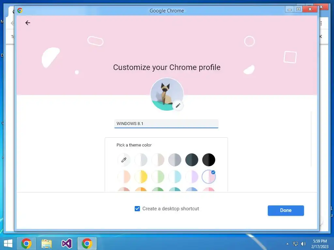
Task: Click the profile name field containing WINDOWS 8.1
Action: pyautogui.click(x=166, y=124)
